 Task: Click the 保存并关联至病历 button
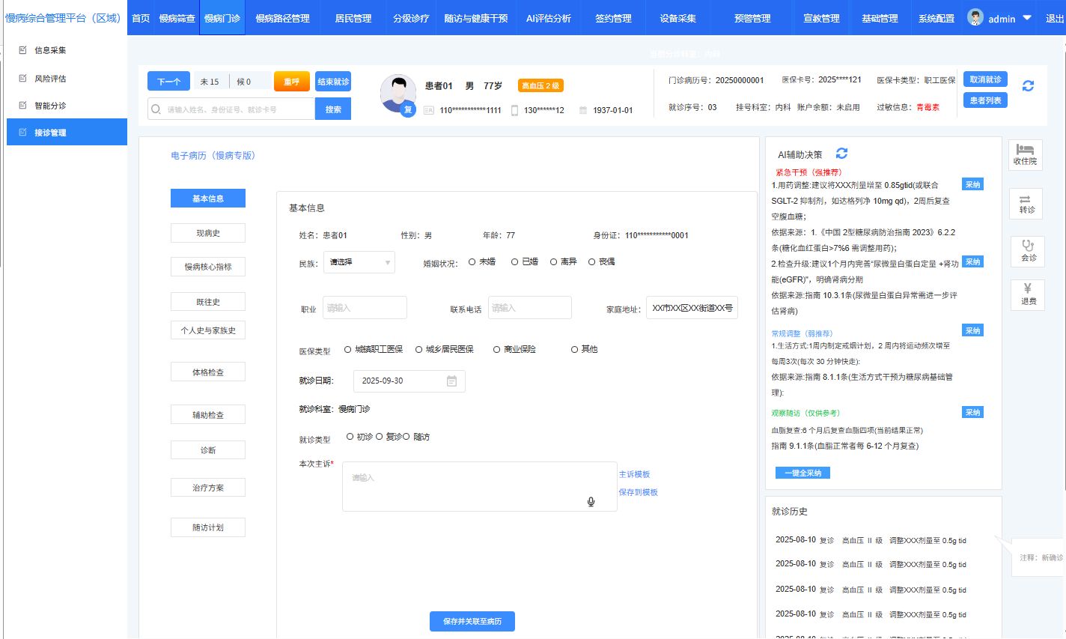[472, 621]
